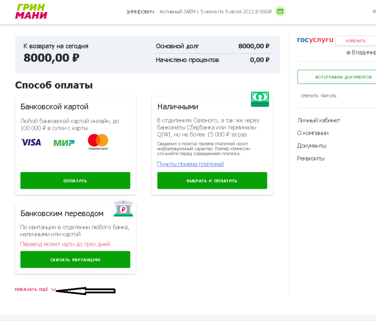Open the Документы section
The height and width of the screenshot is (336, 376).
click(312, 146)
